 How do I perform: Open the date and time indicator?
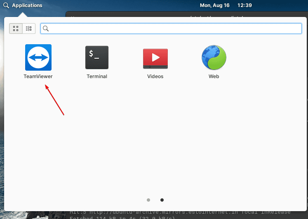point(226,5)
